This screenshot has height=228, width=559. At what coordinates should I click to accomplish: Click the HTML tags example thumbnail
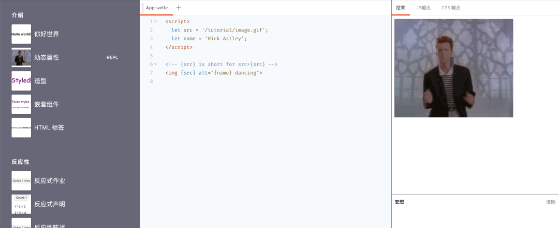click(x=21, y=127)
